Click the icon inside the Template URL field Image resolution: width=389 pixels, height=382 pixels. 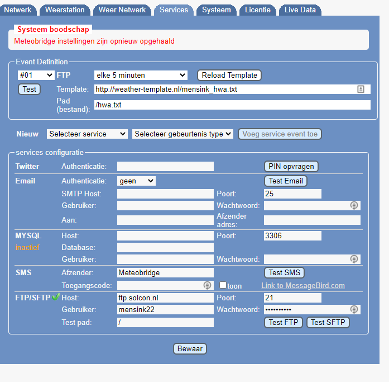361,89
